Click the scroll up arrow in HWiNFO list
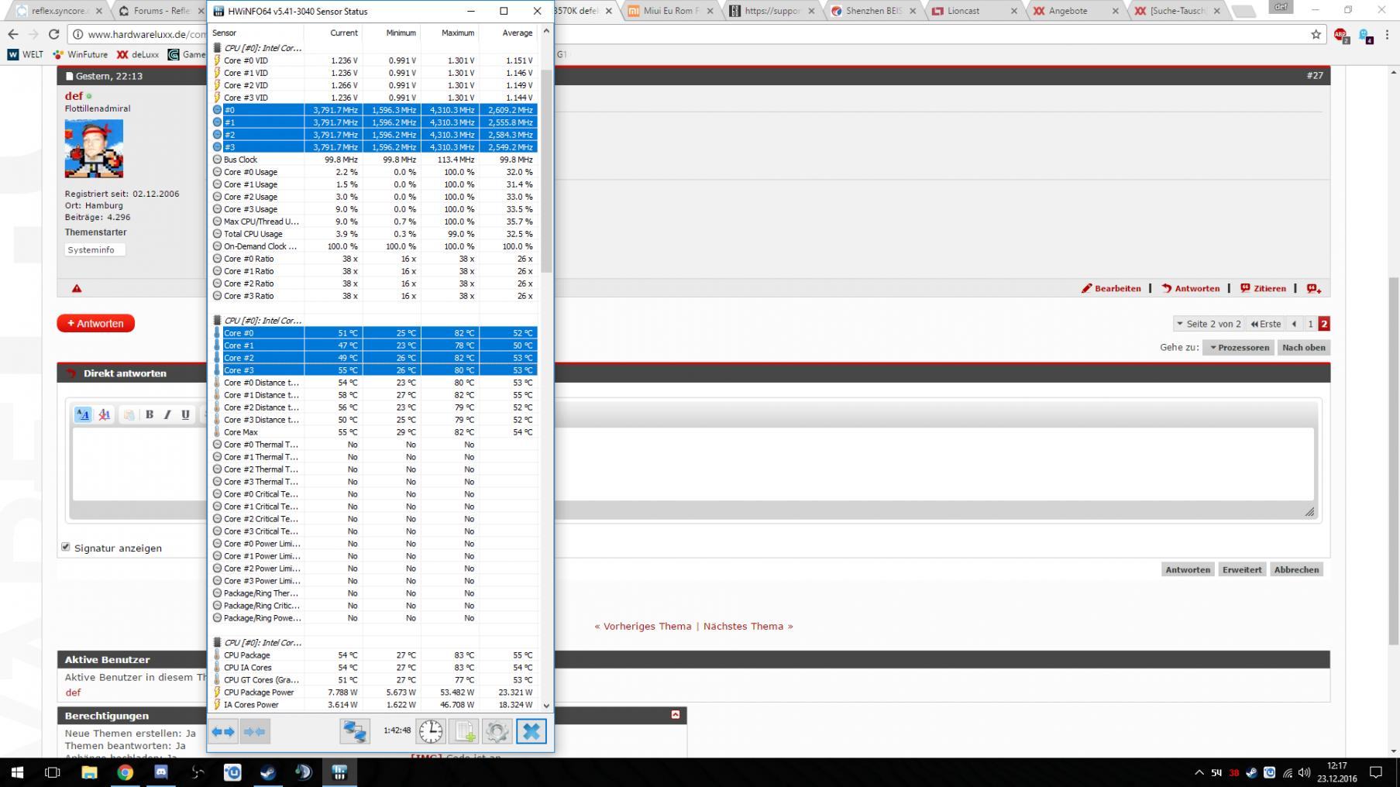Viewport: 1400px width, 787px height. (x=546, y=31)
